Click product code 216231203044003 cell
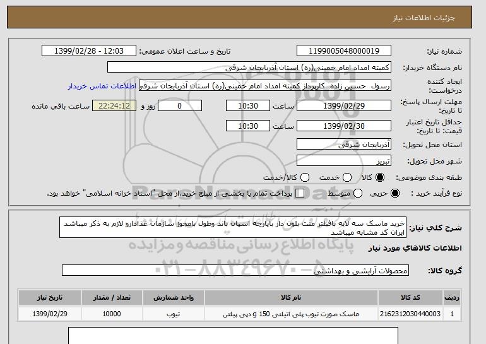This screenshot has height=344, width=486. (410, 314)
